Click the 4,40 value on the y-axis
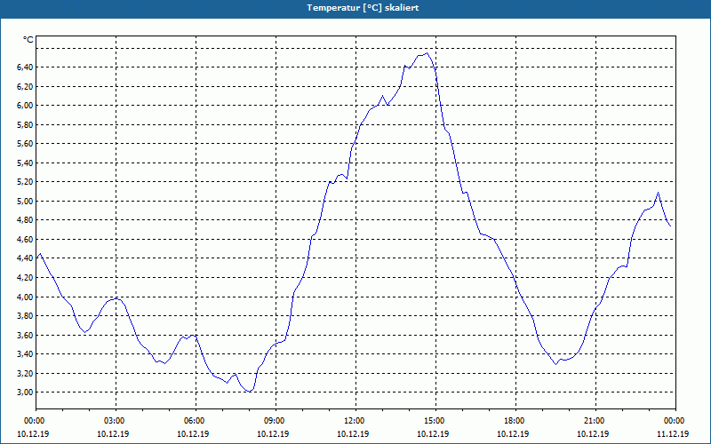Screen dimensions: 711x444 26,258
